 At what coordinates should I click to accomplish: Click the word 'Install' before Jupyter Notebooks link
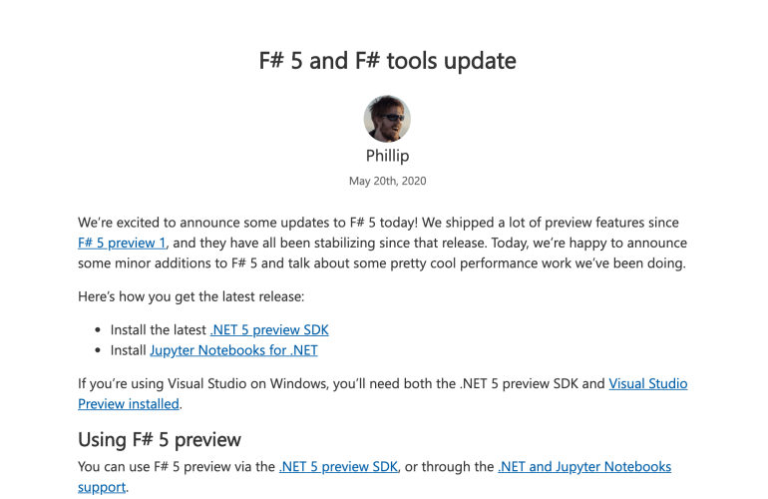pos(128,350)
